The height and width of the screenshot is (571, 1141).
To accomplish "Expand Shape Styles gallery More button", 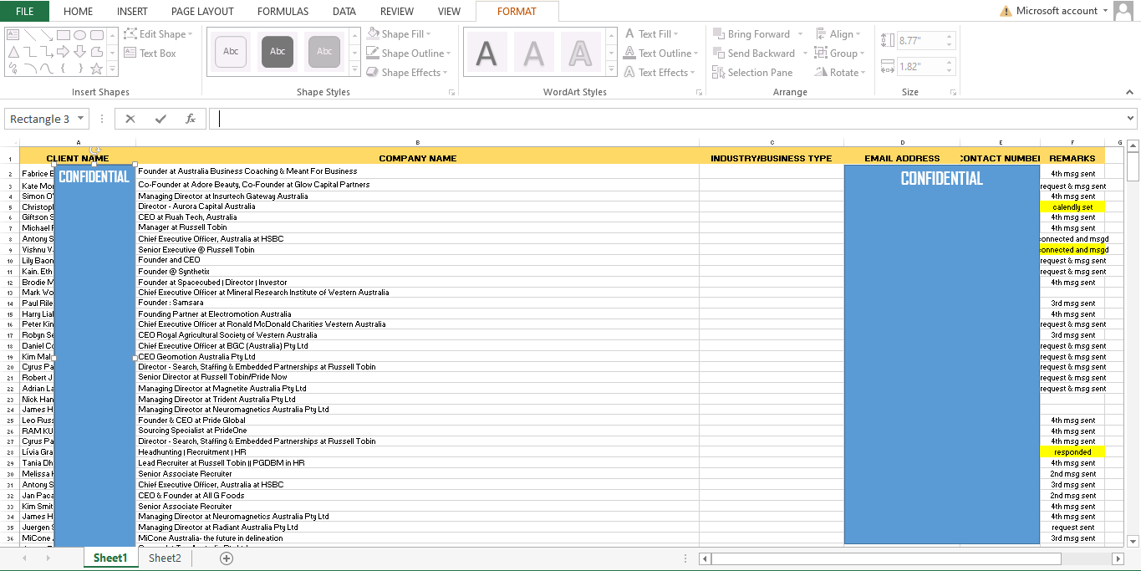I will (355, 69).
